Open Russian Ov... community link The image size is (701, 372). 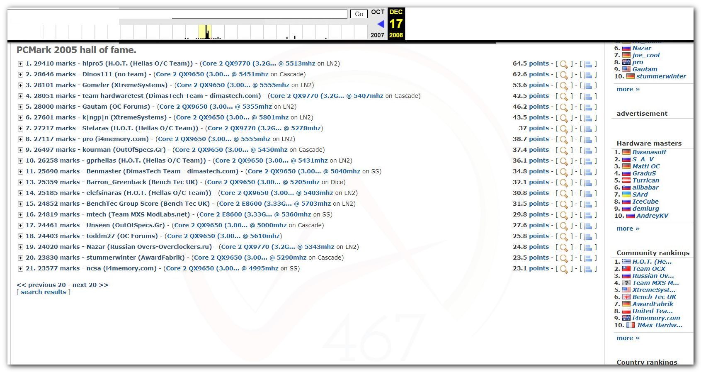(x=653, y=276)
